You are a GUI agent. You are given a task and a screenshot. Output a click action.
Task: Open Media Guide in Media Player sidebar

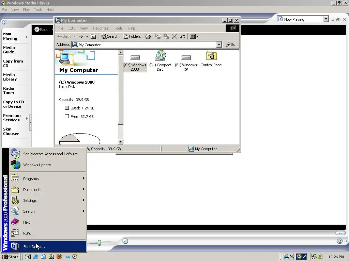9,50
